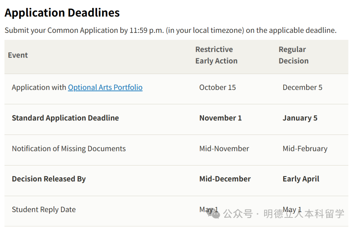
Task: Click the Common Application submission instruction text
Action: 170,30
